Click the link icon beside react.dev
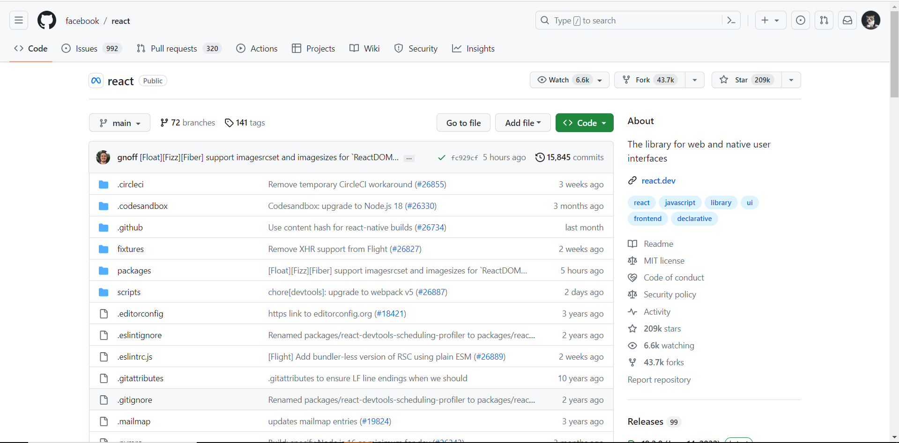 click(632, 181)
